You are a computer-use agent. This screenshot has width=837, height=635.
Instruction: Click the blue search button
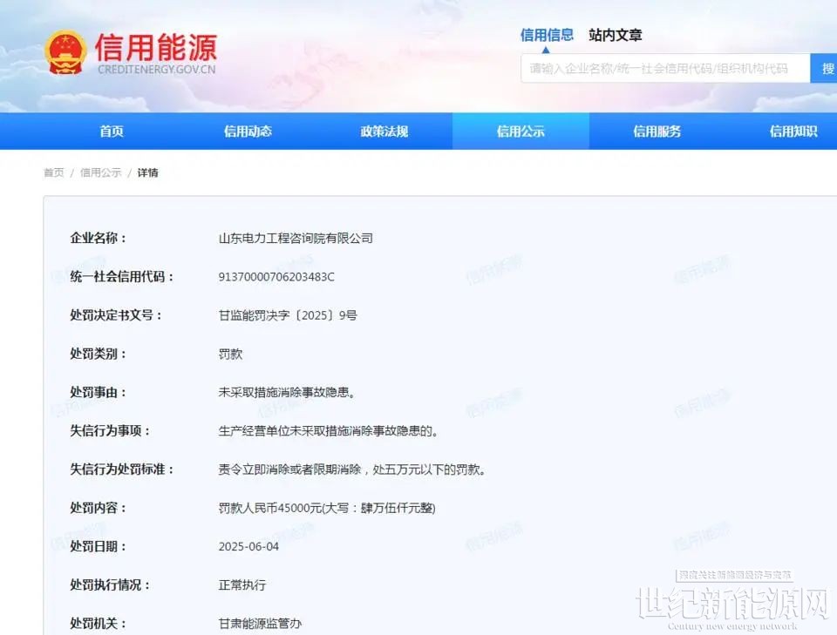pyautogui.click(x=824, y=68)
